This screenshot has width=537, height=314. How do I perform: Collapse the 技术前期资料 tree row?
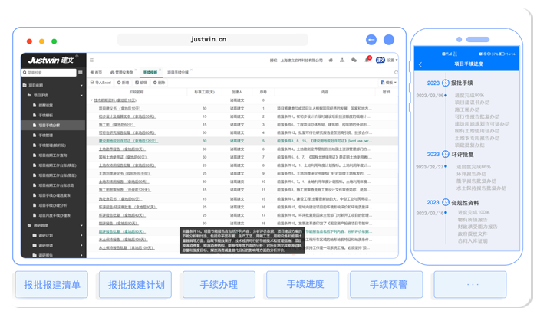pyautogui.click(x=91, y=100)
